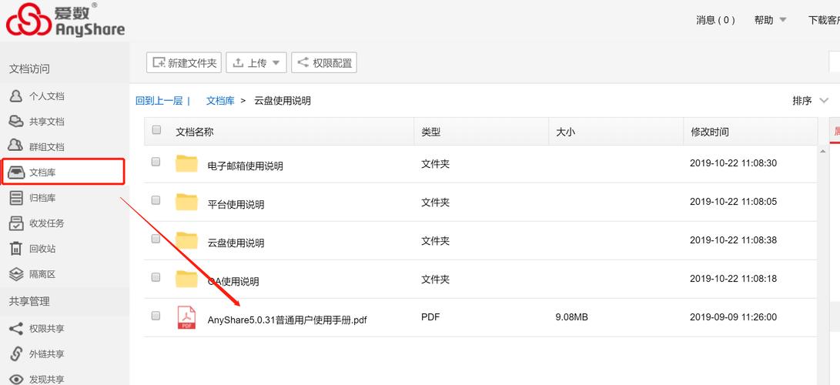The height and width of the screenshot is (385, 840).
Task: Open 发现共享 eye icon
Action: pyautogui.click(x=16, y=379)
